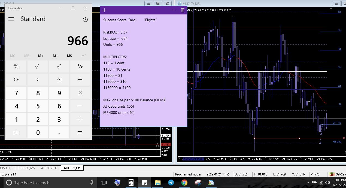
Task: Open Task View from the taskbar
Action: pyautogui.click(x=104, y=183)
